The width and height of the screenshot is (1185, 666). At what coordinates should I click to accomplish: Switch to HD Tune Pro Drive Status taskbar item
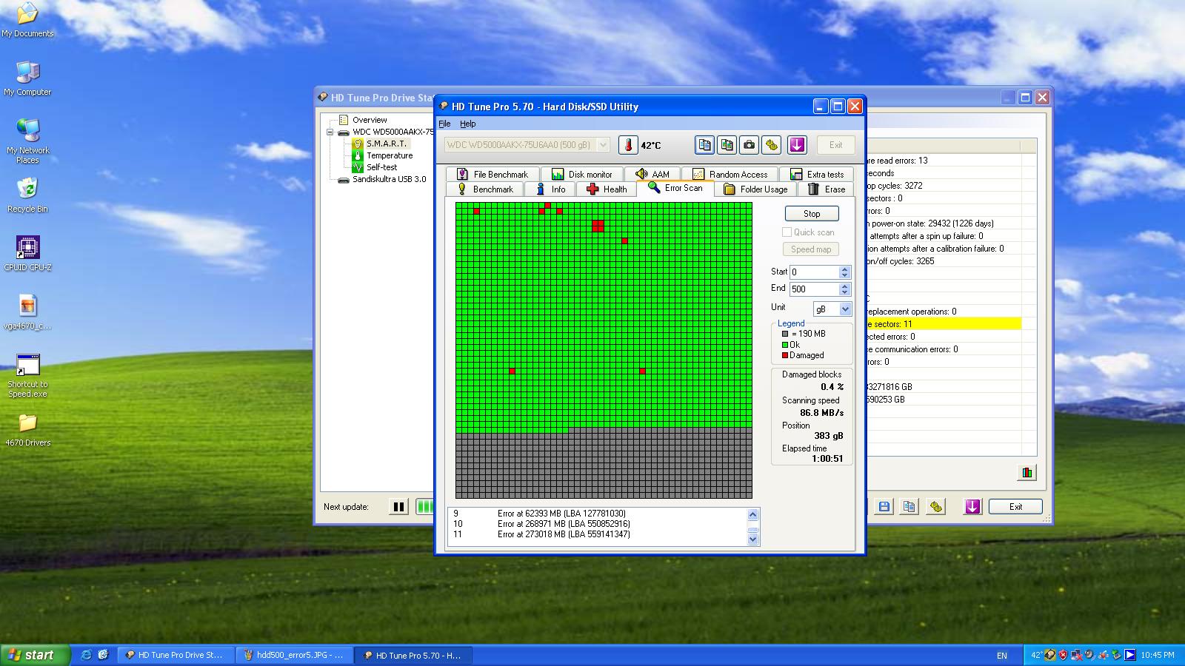point(176,655)
